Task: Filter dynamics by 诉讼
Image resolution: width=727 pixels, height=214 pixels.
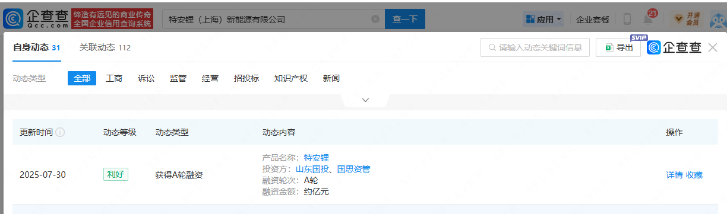Action: point(146,78)
